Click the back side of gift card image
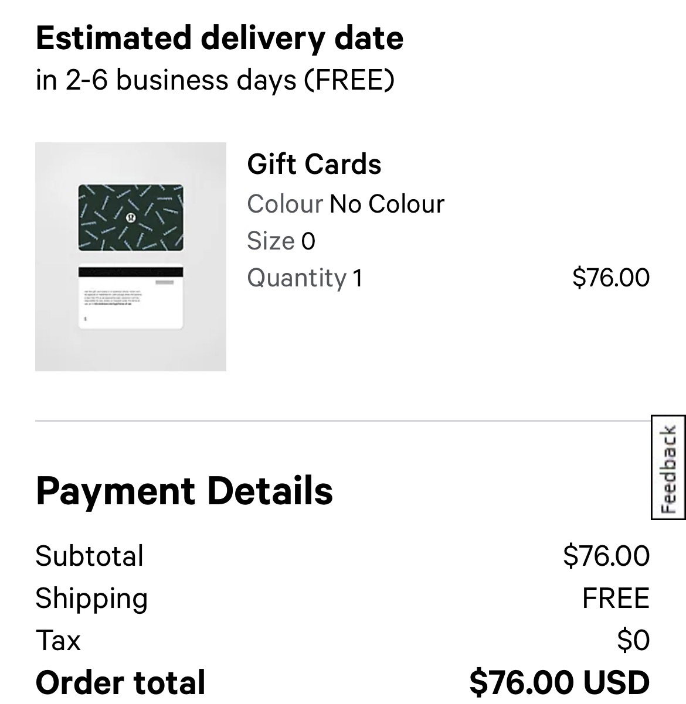 tap(131, 298)
